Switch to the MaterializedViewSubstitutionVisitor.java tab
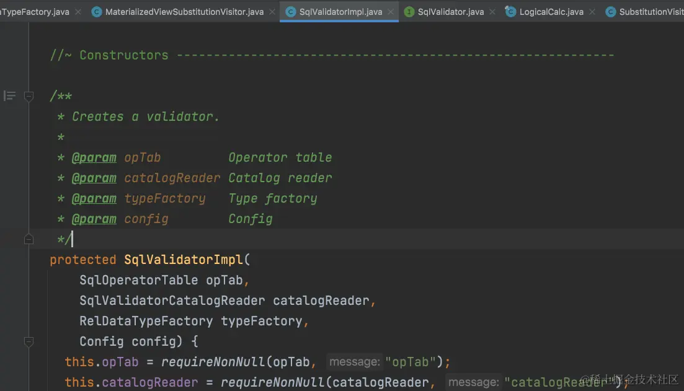 coord(184,12)
